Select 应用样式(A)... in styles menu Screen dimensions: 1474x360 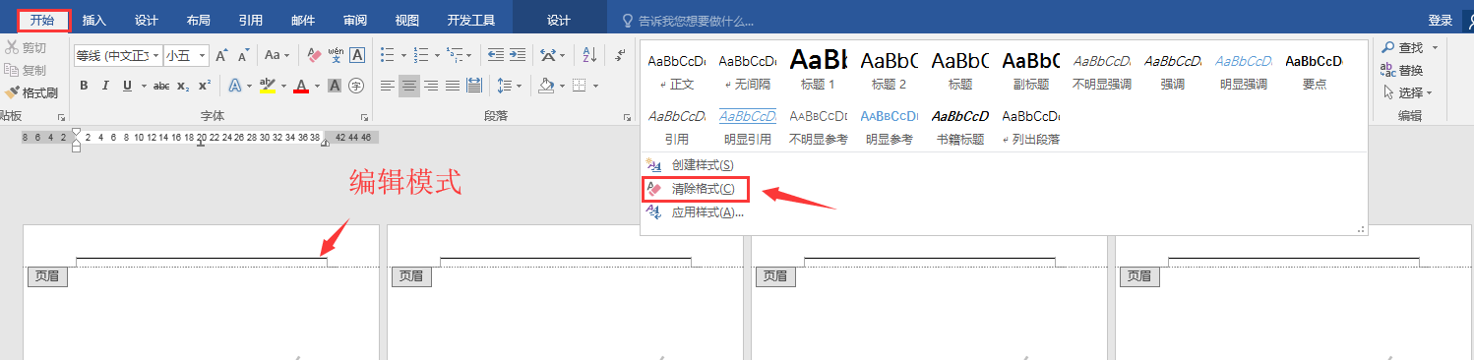pyautogui.click(x=696, y=211)
